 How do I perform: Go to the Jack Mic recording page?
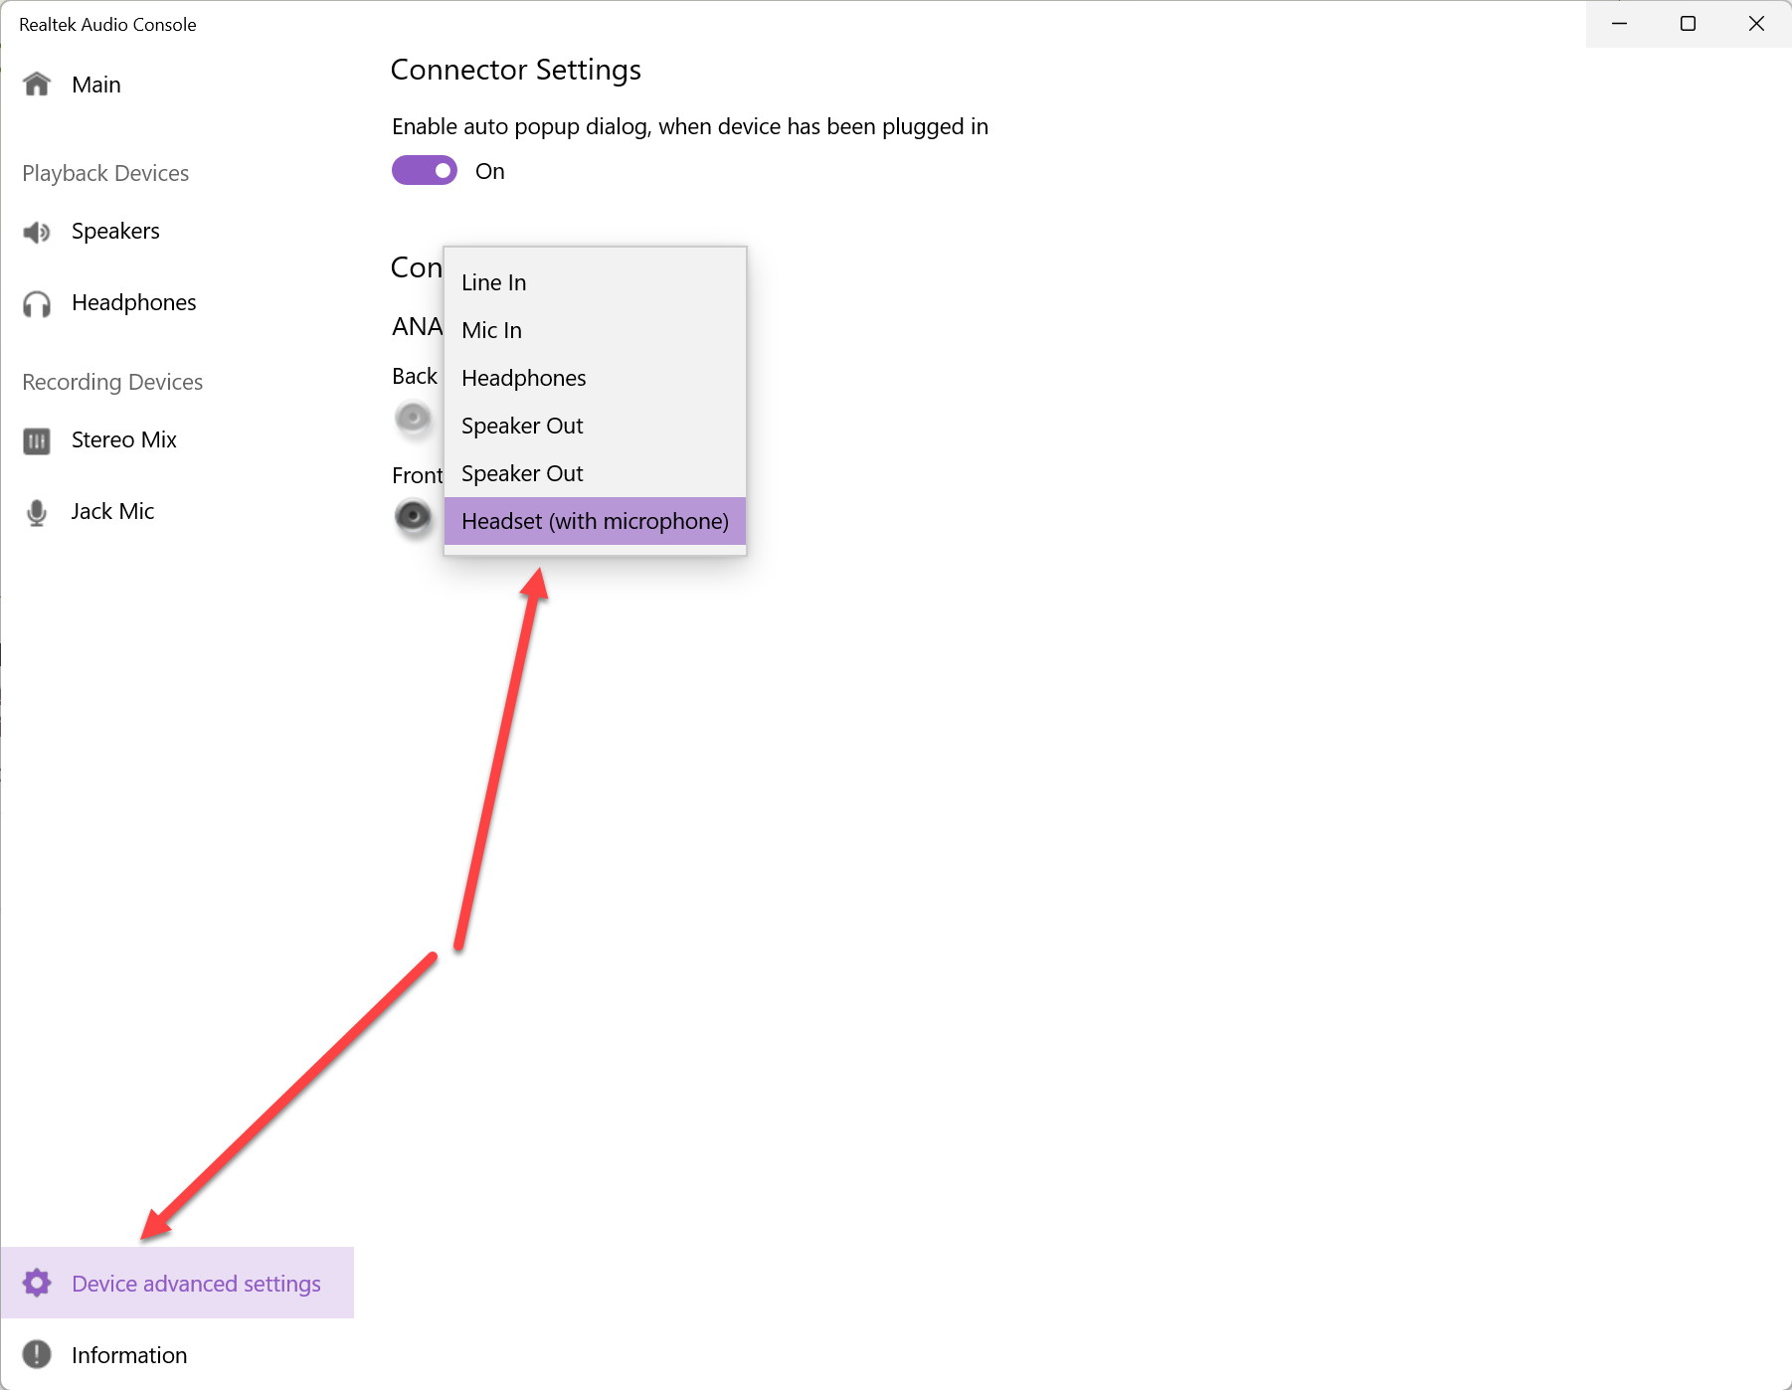pos(112,512)
